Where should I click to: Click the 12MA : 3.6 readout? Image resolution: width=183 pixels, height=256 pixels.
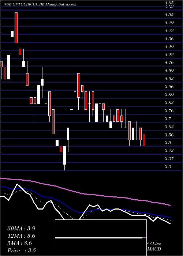click(21, 236)
